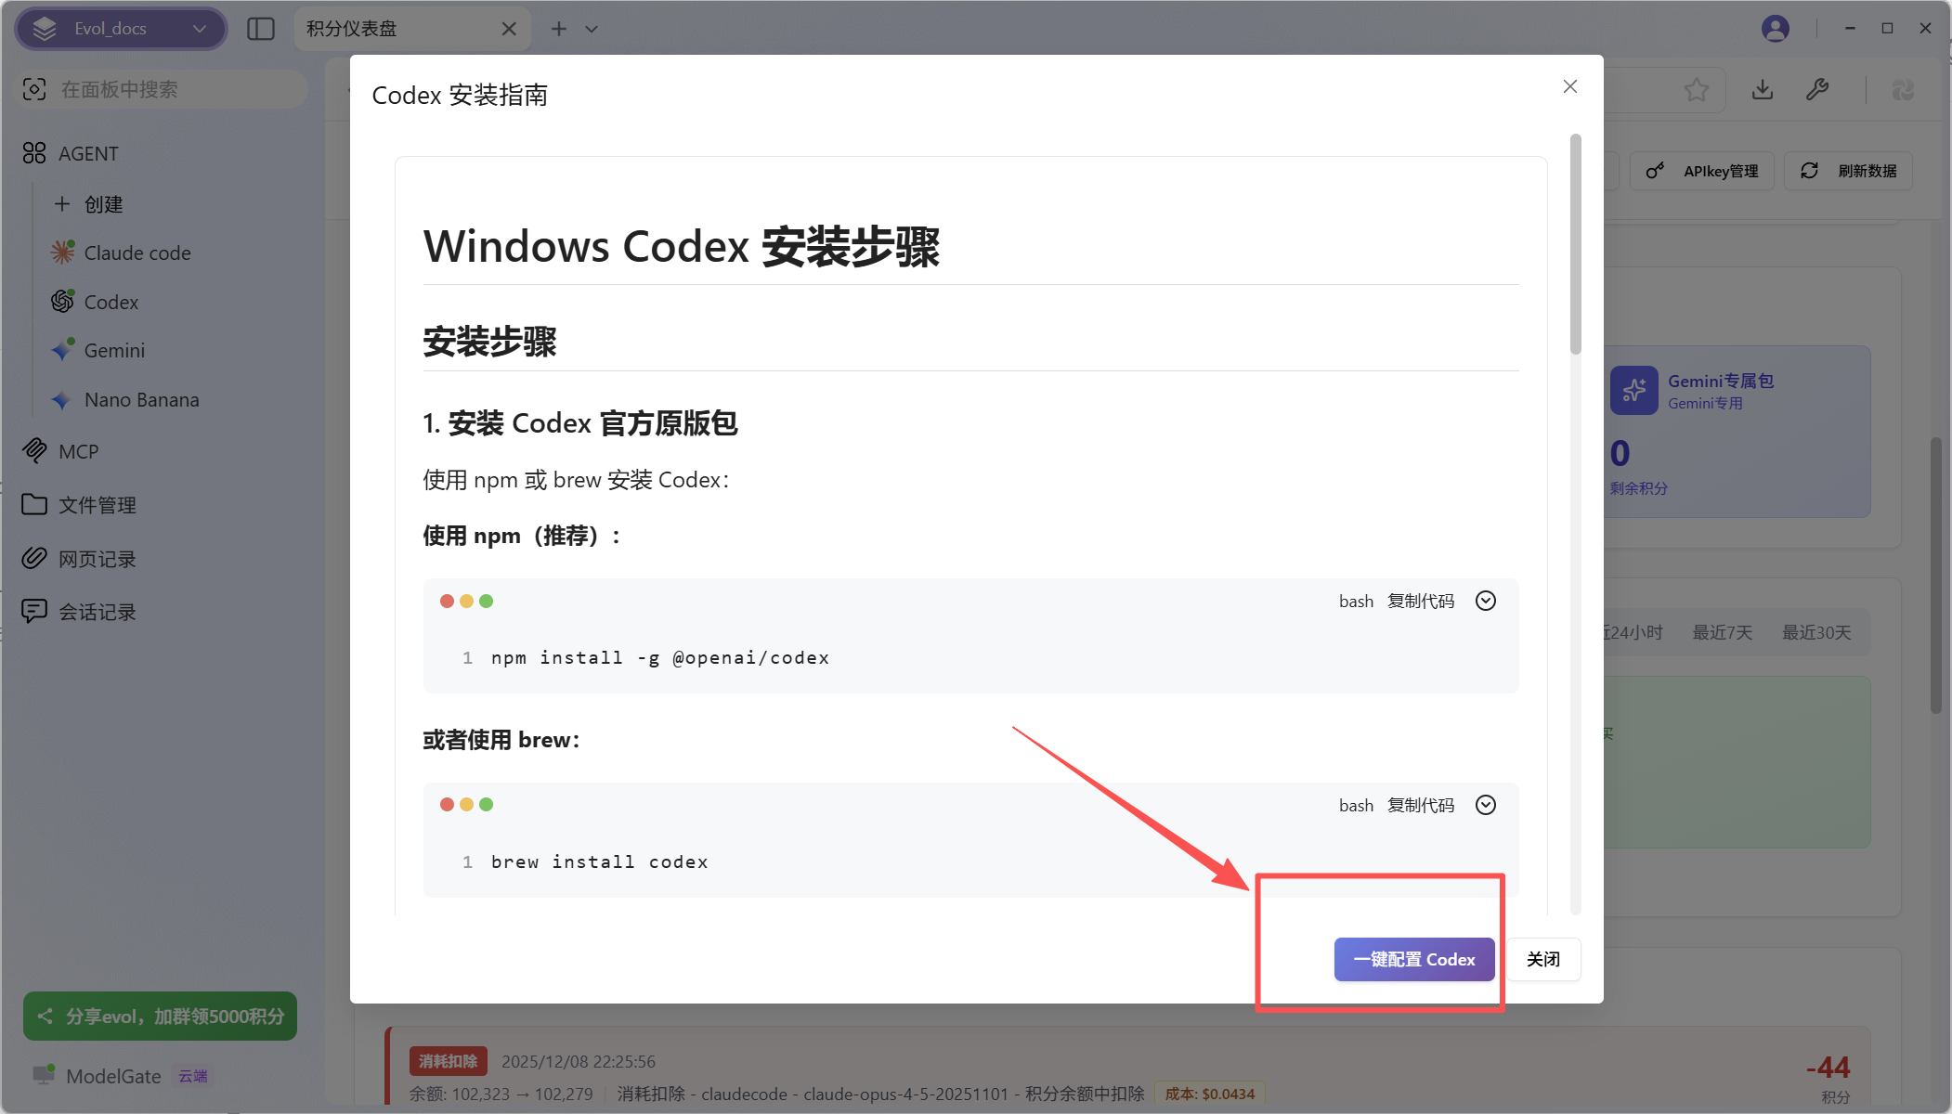The image size is (1952, 1114).
Task: Open 文件管理 in the sidebar
Action: (x=97, y=505)
